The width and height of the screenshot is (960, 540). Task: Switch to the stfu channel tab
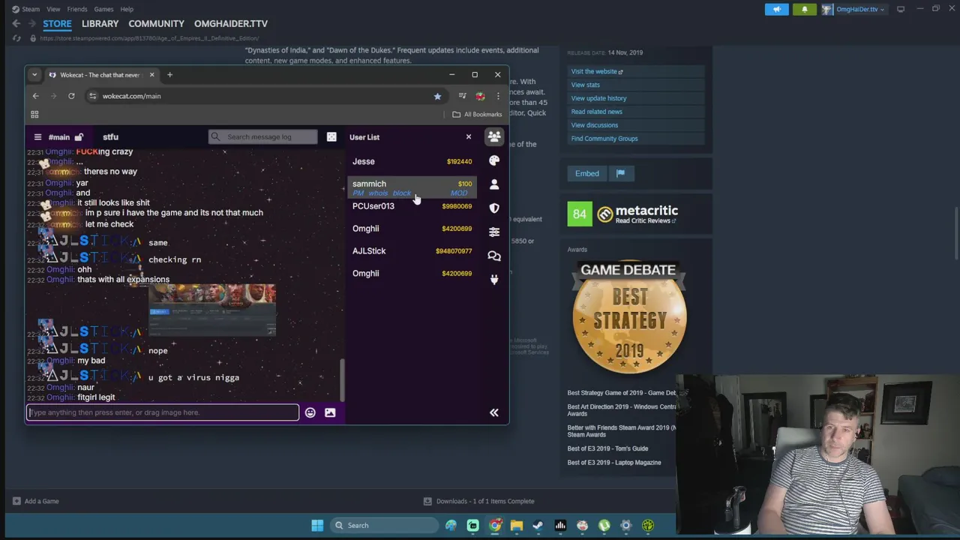[110, 137]
